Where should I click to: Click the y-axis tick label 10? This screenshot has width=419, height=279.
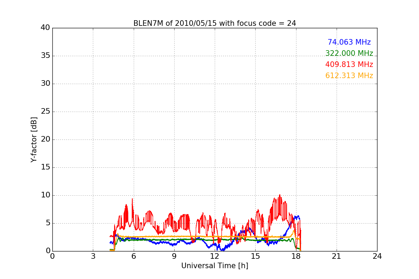click(45, 195)
